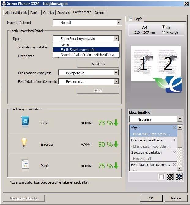This screenshot has height=205, width=190.
Task: Select the Earth Smart tab
Action: pyautogui.click(x=82, y=12)
